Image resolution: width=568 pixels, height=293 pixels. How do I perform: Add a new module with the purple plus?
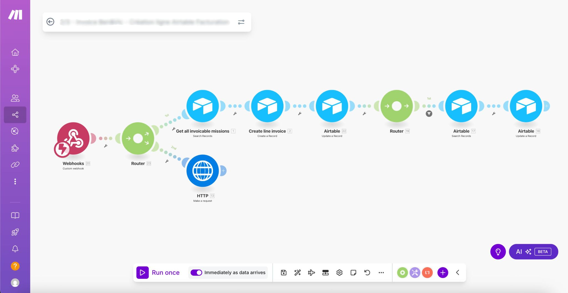(x=442, y=272)
